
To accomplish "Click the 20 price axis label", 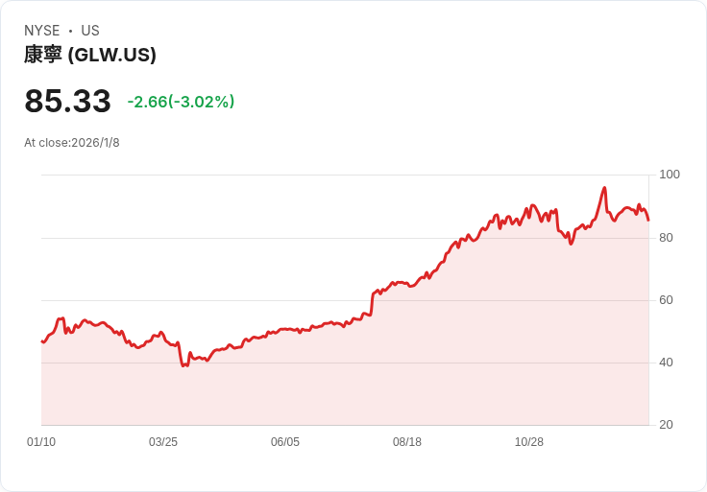I will 666,425.
